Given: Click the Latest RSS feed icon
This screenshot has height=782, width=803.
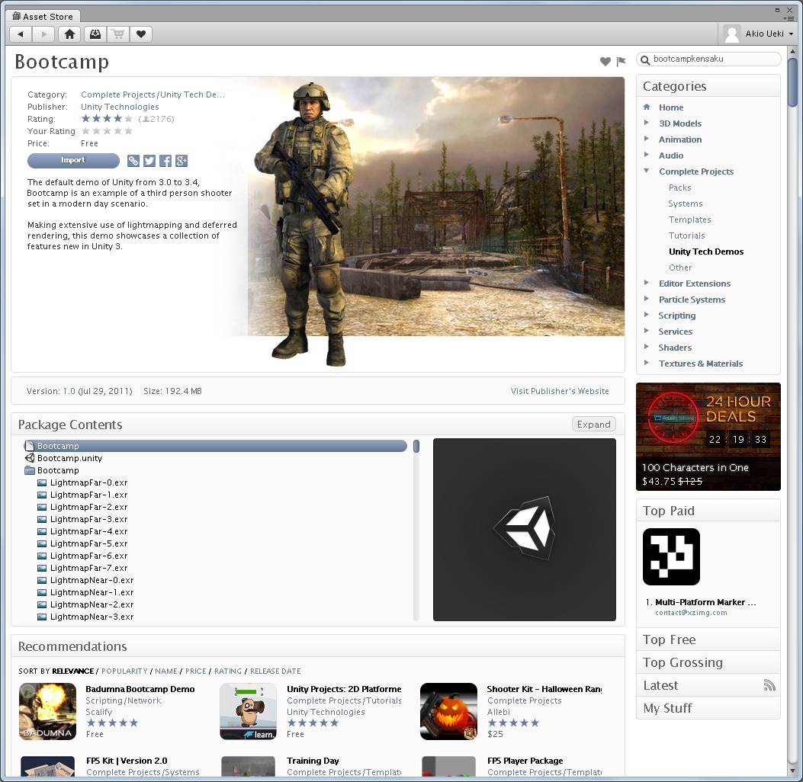Looking at the screenshot, I should [x=769, y=685].
